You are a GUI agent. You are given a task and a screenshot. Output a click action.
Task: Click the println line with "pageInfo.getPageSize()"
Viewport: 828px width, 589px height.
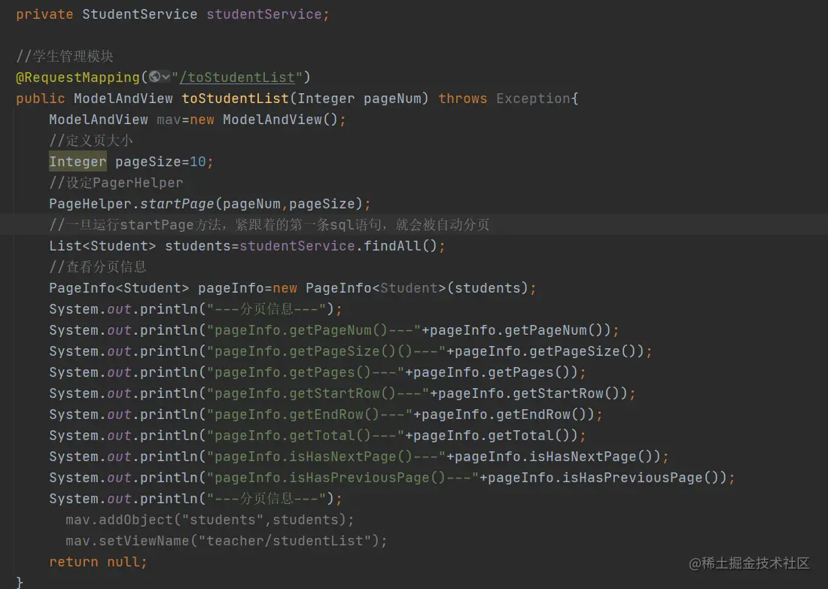tap(351, 351)
